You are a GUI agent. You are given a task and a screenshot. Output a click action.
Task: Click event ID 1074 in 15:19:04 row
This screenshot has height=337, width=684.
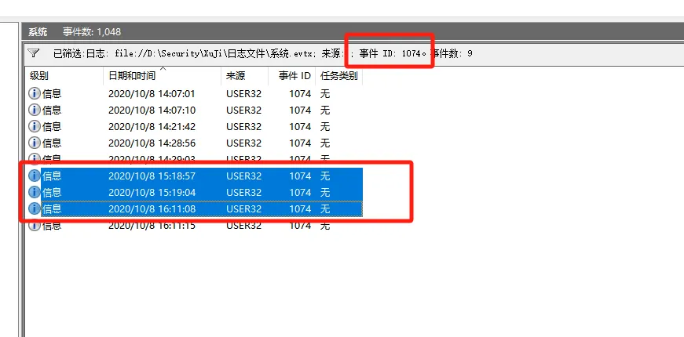[x=300, y=193]
